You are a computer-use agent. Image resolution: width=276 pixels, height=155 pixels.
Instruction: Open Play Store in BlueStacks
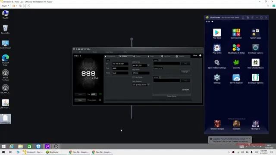(217, 34)
